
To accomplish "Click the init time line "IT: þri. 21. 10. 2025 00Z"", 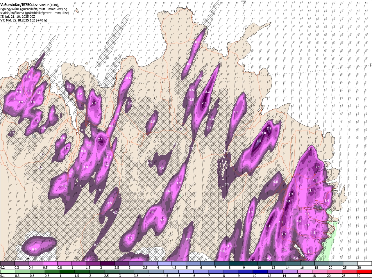I will [x=18, y=17].
